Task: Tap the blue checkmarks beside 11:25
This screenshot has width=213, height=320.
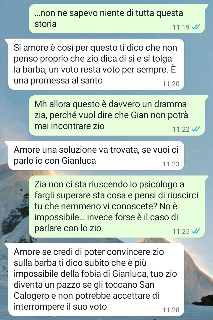Action: (x=196, y=231)
